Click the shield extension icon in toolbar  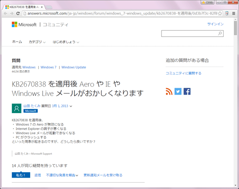pos(227,13)
